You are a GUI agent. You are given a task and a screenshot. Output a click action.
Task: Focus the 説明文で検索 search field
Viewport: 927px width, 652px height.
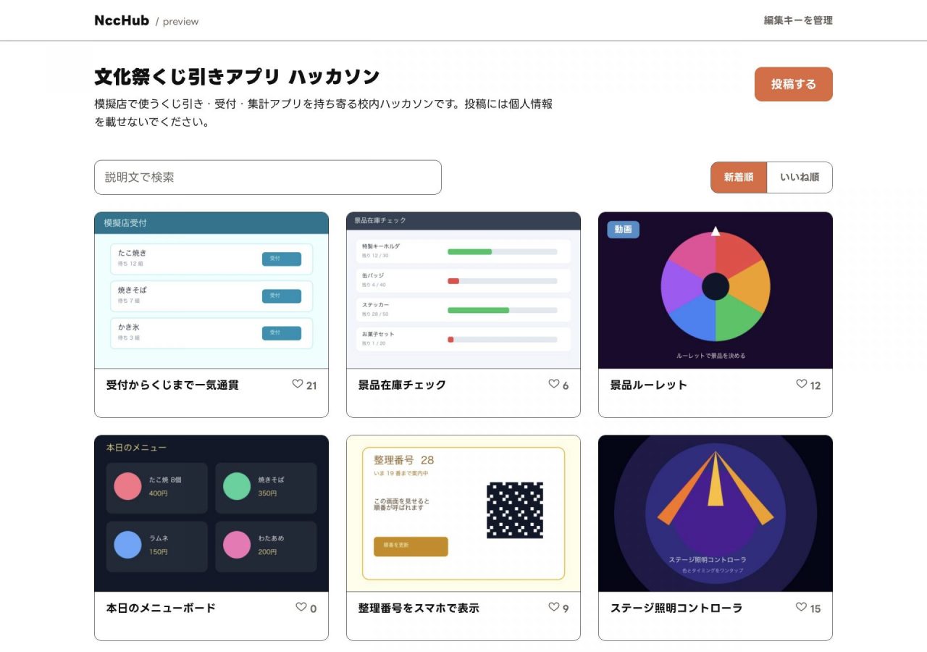268,177
